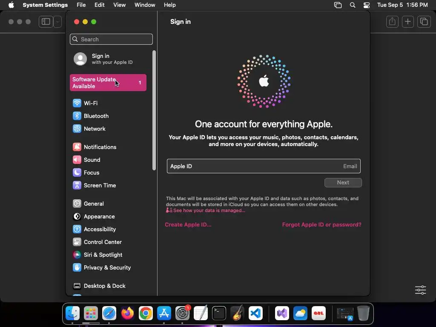Launch Firefox from the Dock
This screenshot has height=327, width=436.
(x=127, y=313)
